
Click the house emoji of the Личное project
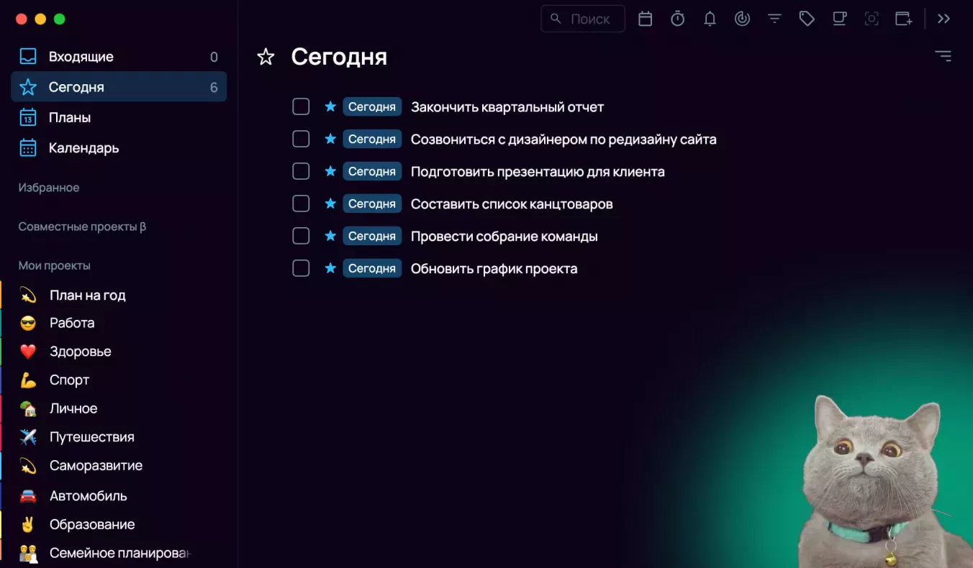coord(28,408)
